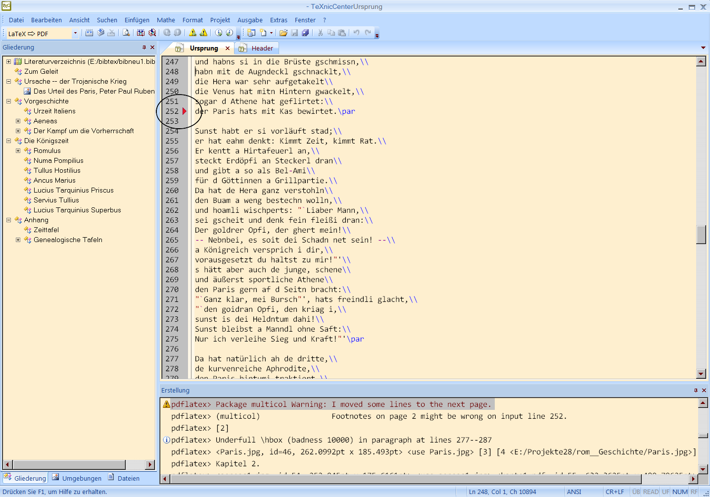Click the warning icon in the Erstellung output
Viewport: 710px width, 497px height.
coord(166,404)
